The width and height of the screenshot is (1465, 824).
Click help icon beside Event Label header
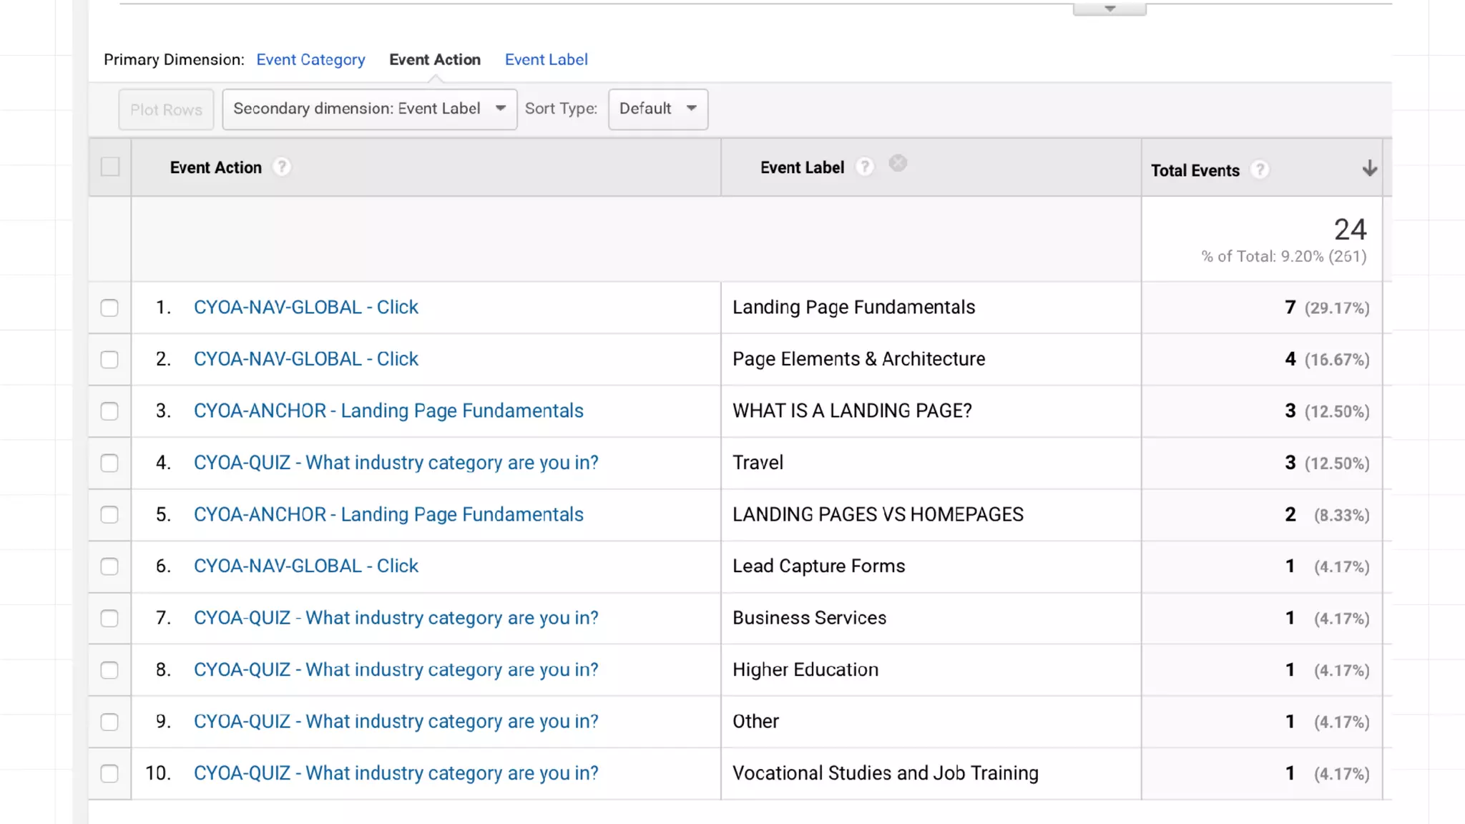[865, 167]
